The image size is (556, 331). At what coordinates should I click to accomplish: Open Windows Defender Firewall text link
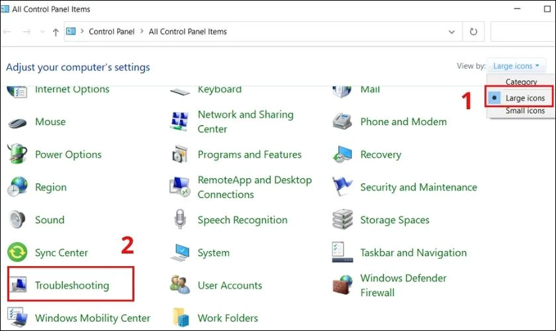(403, 285)
